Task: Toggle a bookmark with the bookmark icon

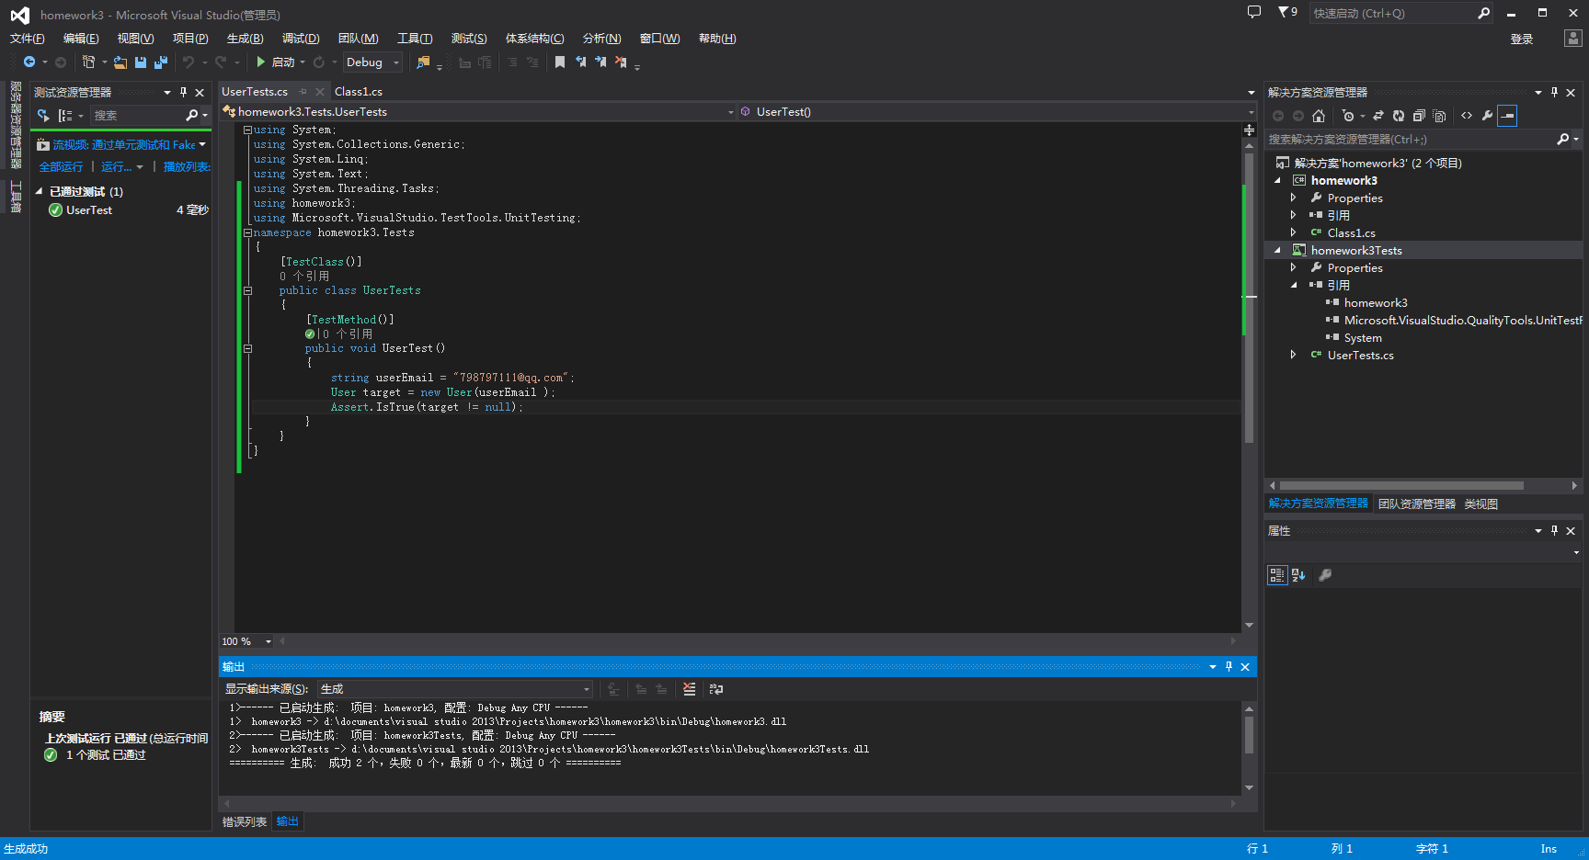Action: point(559,62)
